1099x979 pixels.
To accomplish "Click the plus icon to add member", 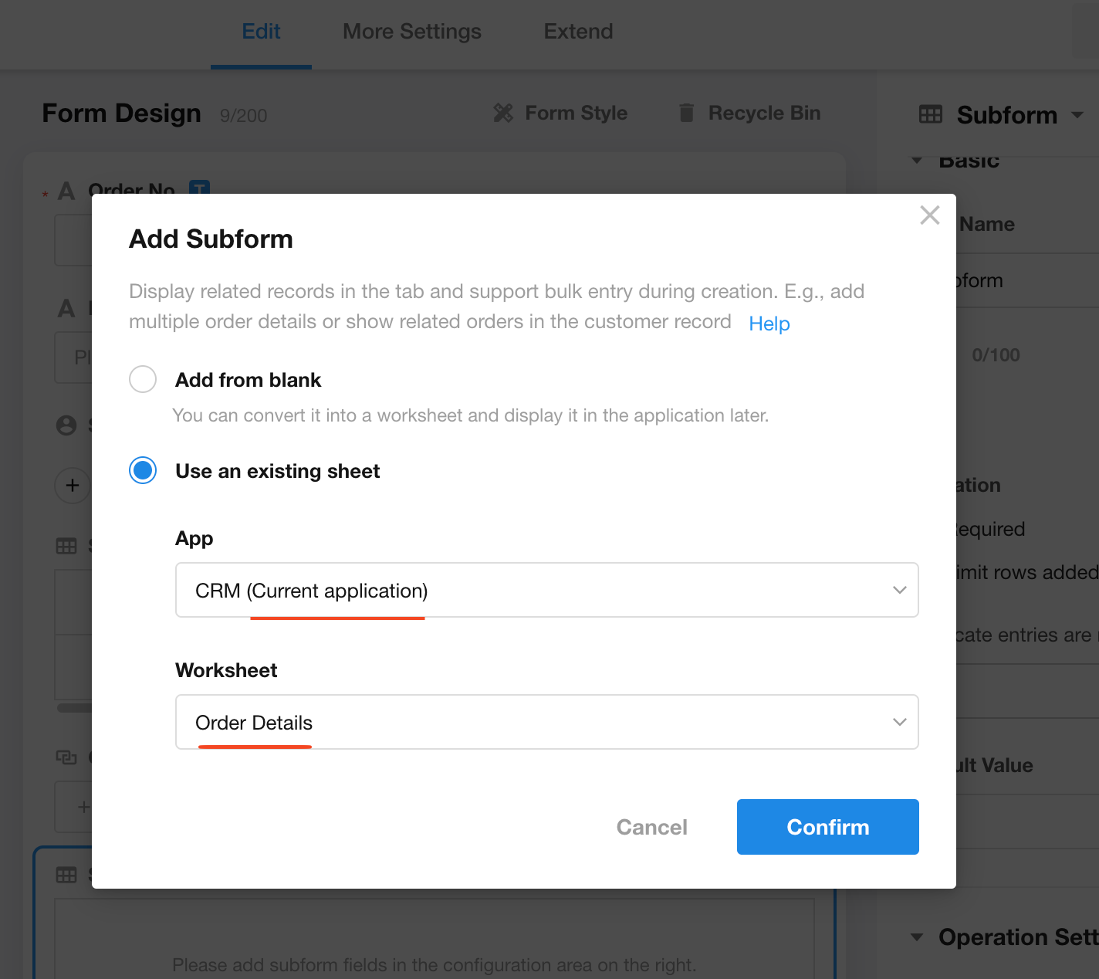I will click(73, 486).
